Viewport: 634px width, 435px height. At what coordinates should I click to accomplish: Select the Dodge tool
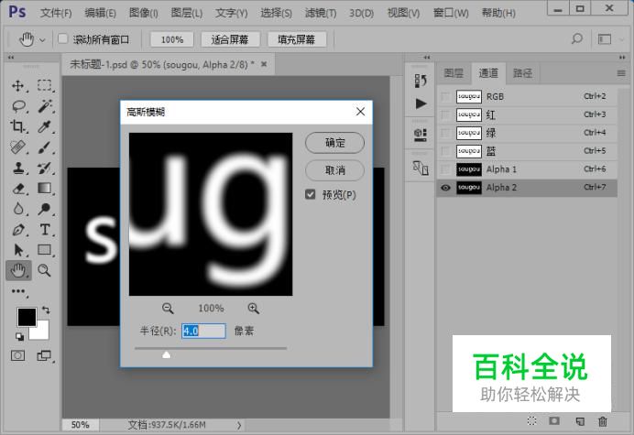point(45,209)
